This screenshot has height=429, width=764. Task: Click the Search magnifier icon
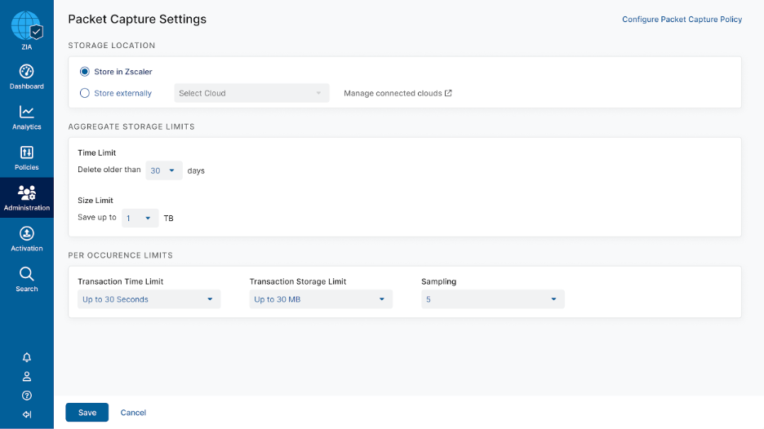pos(26,274)
